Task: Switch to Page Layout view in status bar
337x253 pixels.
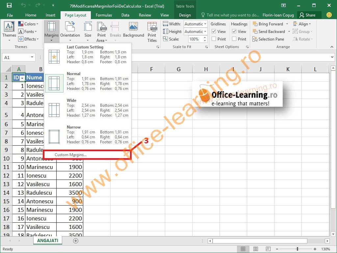Action: 255,249
